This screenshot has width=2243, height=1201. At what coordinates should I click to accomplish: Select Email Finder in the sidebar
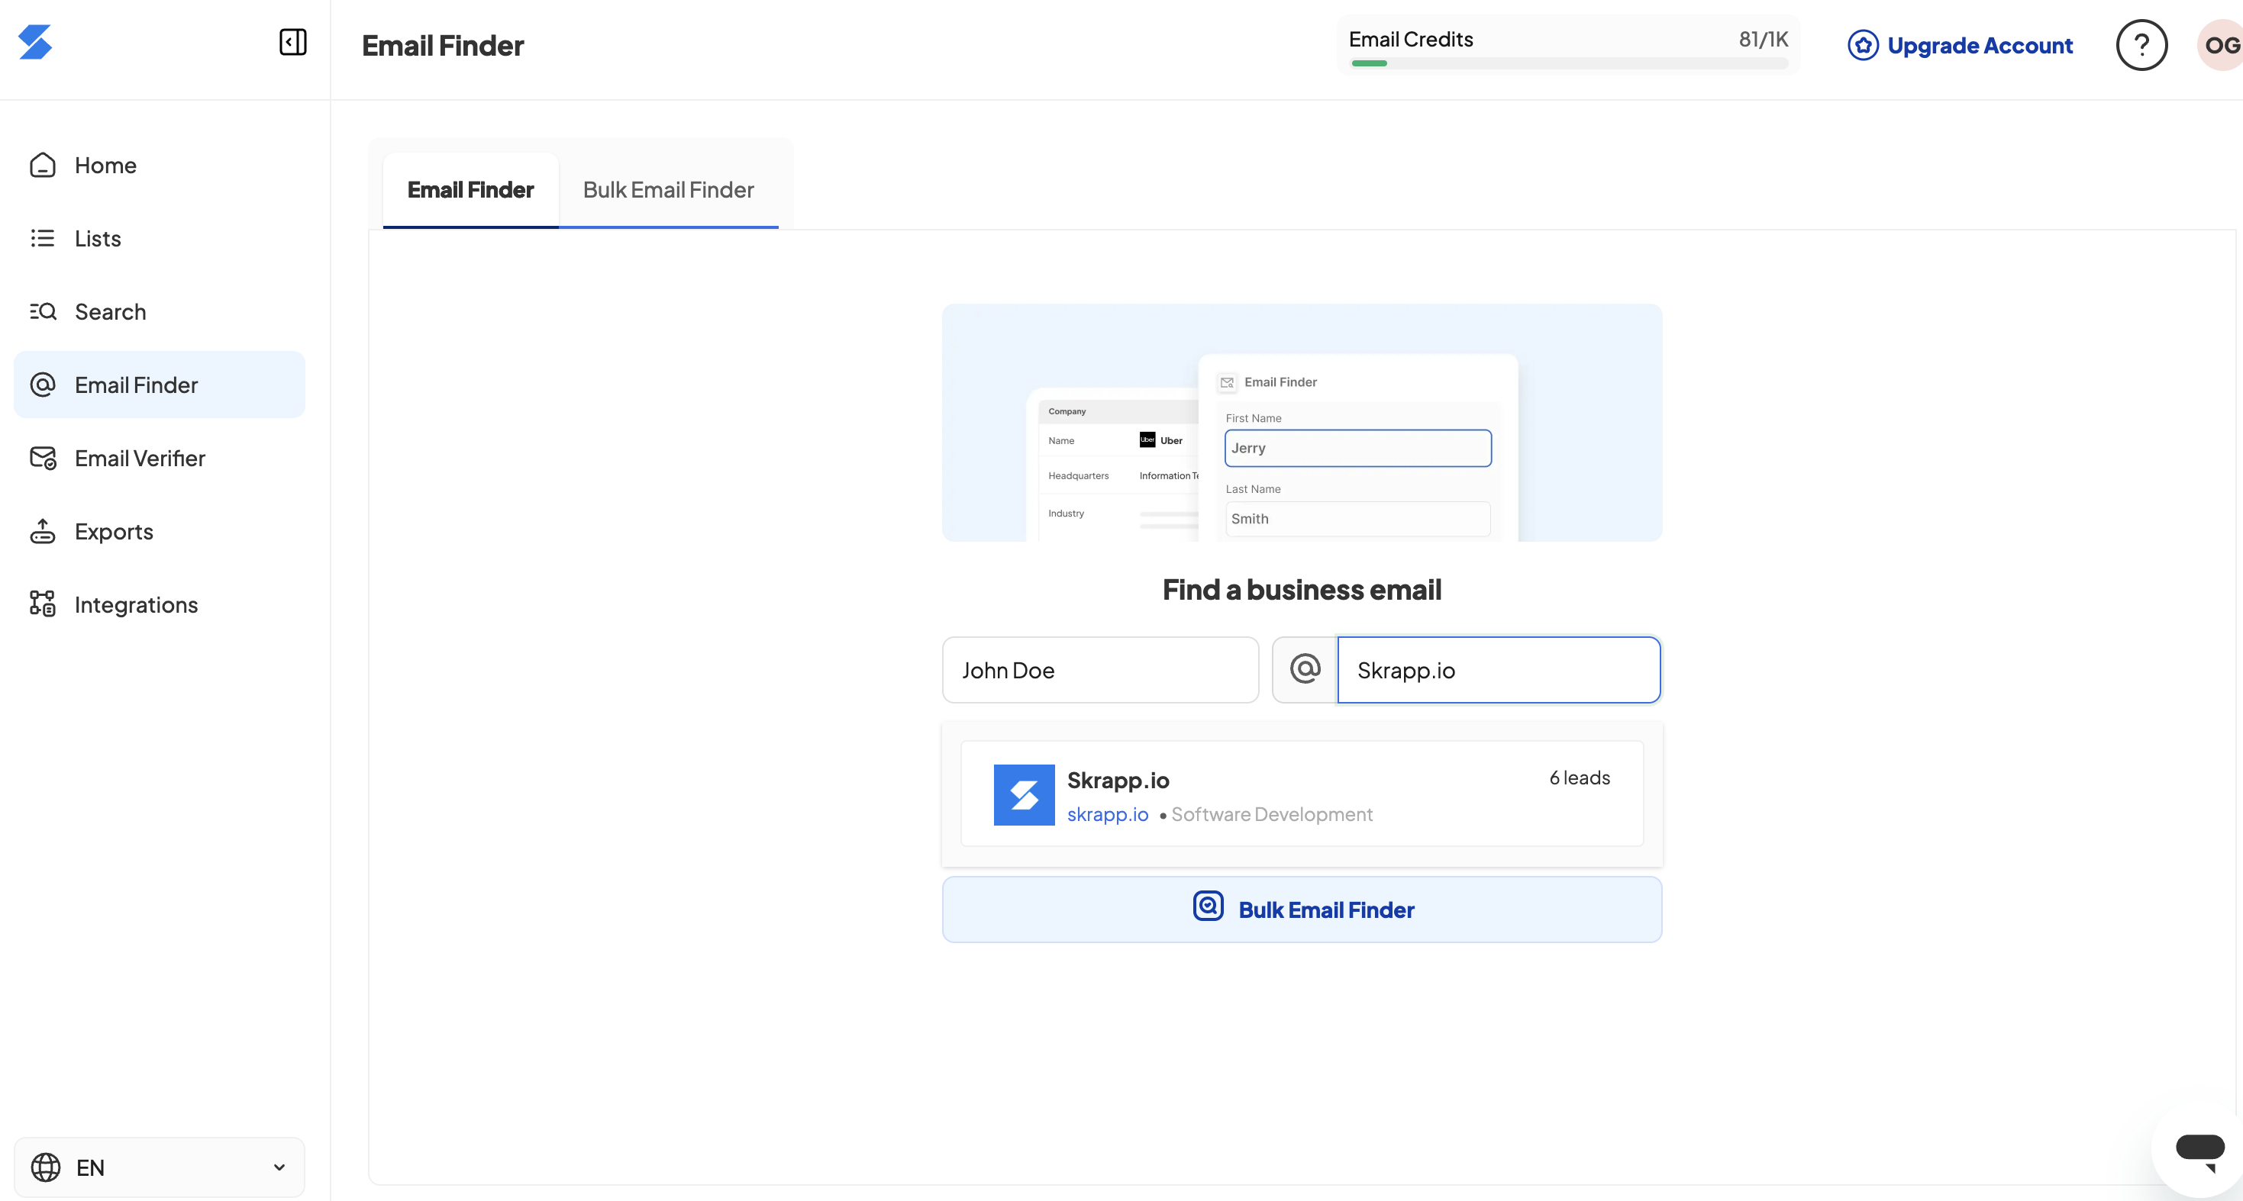tap(160, 385)
